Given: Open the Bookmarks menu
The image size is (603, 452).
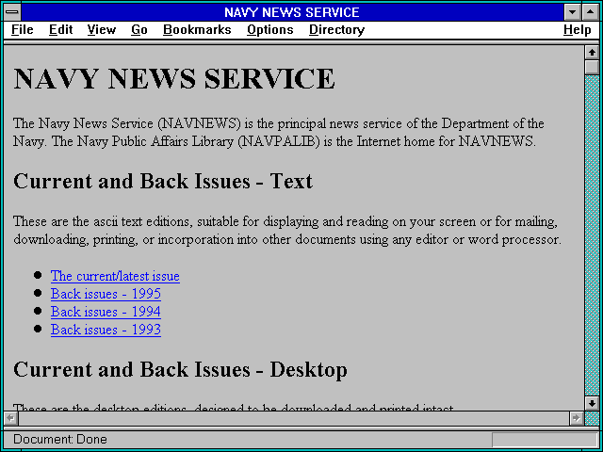Looking at the screenshot, I should click(197, 30).
